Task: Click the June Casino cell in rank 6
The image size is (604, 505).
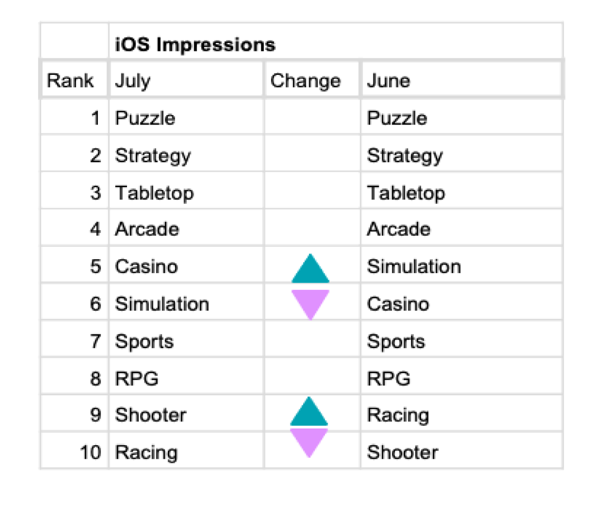Action: (461, 303)
